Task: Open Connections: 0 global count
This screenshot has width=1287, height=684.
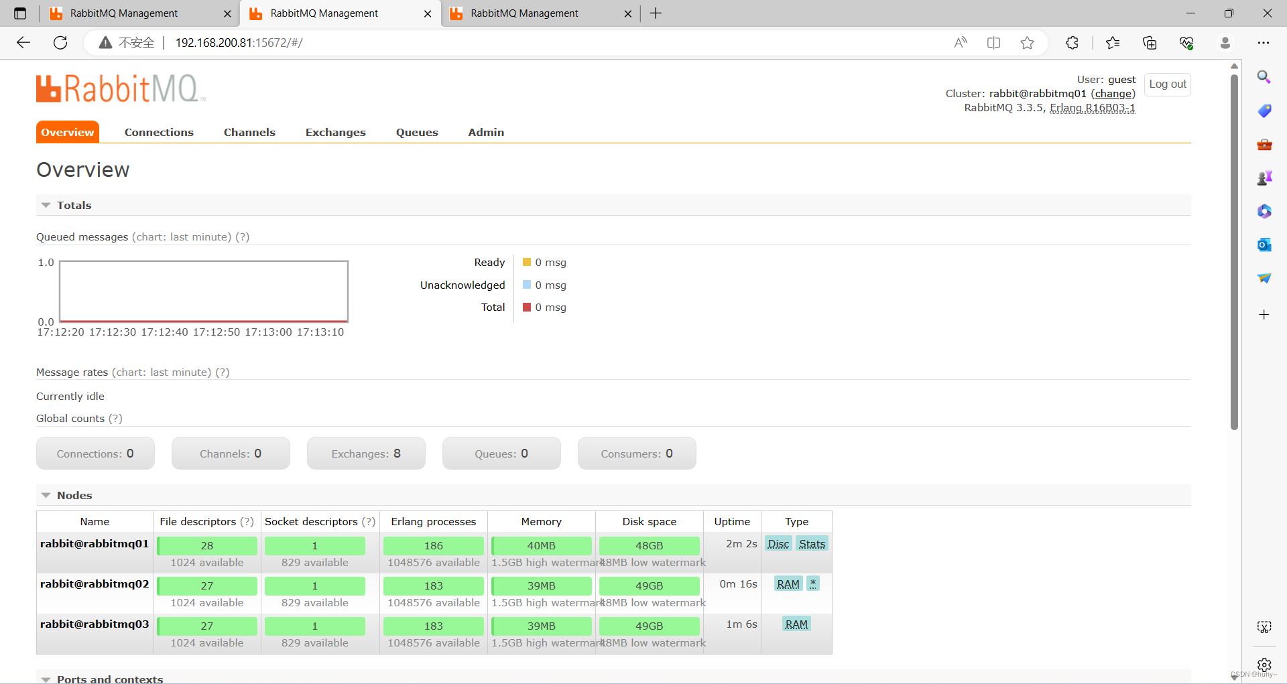Action: pyautogui.click(x=95, y=454)
